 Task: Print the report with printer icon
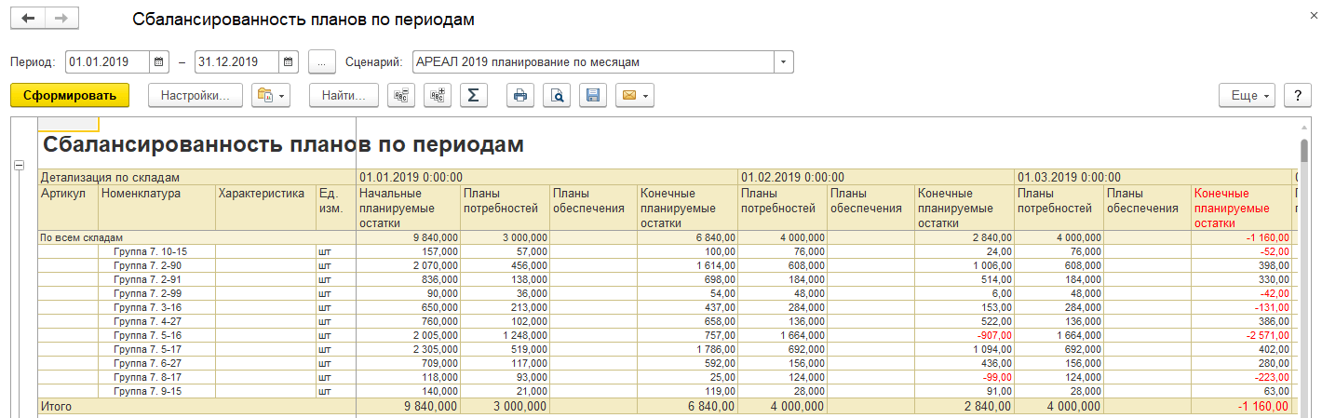pos(520,95)
